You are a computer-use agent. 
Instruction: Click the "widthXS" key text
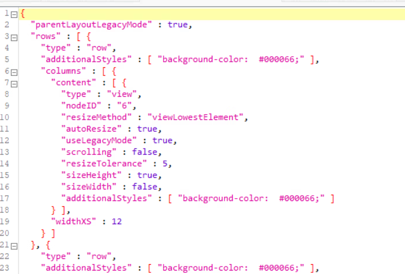(73, 221)
